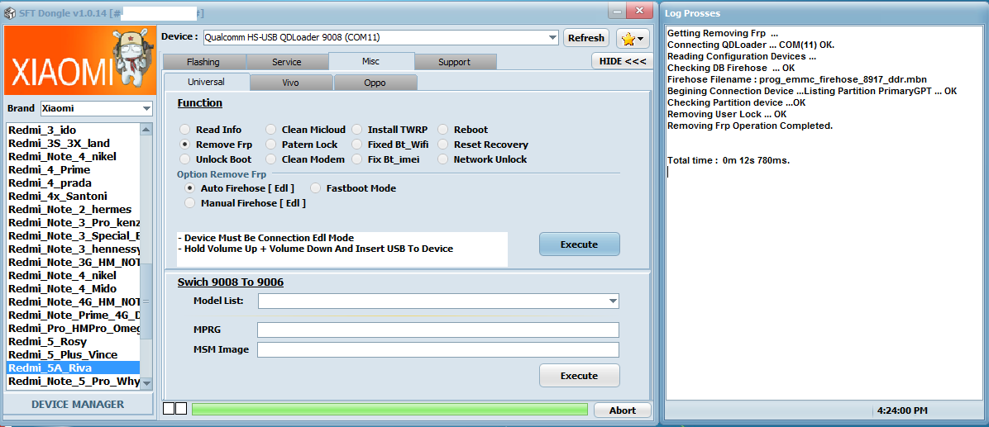Click Execute in the Function section

click(x=579, y=244)
